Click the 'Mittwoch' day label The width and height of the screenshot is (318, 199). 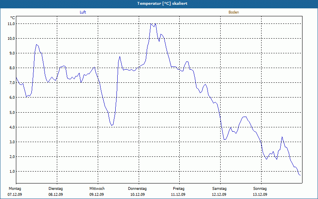(97, 189)
